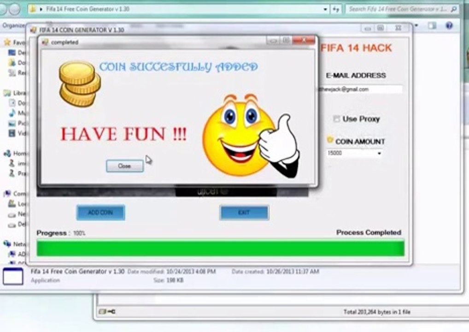Click the small coin icon beside COIN AMOUNT

pos(330,140)
